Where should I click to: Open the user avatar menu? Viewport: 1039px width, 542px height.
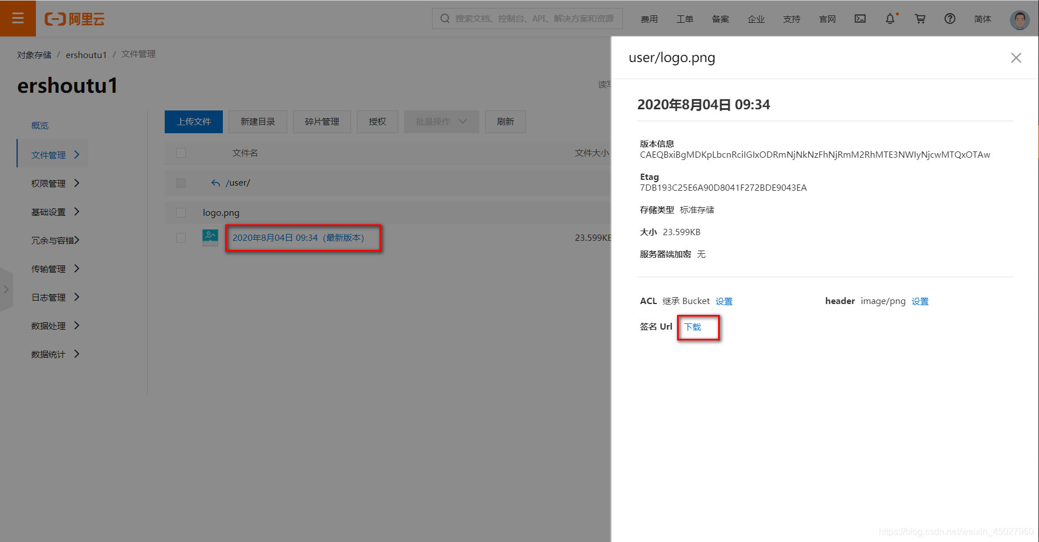point(1020,19)
